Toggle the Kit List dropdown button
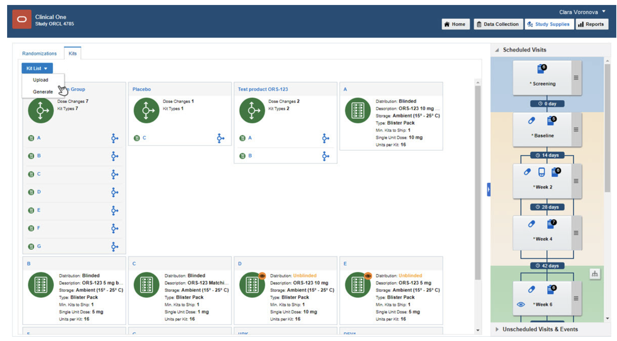The image size is (617, 341). 37,68
